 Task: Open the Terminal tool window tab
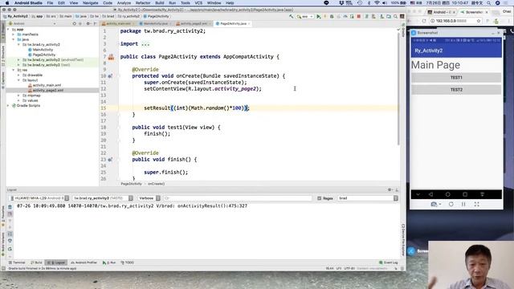tap(17, 263)
